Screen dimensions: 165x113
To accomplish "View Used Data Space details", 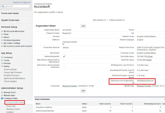I will (x=150, y=56).
